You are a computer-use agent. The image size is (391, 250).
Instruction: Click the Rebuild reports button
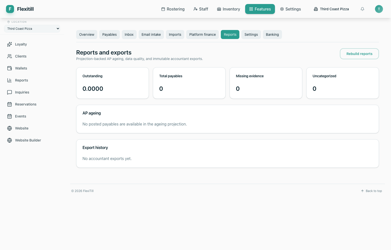point(359,54)
